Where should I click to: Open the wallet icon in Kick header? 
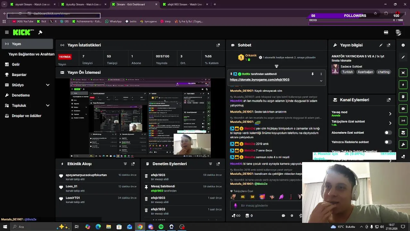point(386,32)
